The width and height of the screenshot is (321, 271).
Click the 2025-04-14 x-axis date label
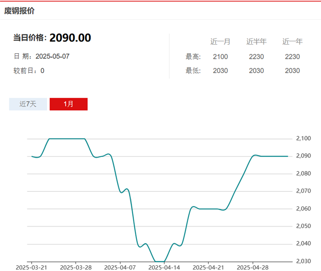(x=164, y=267)
